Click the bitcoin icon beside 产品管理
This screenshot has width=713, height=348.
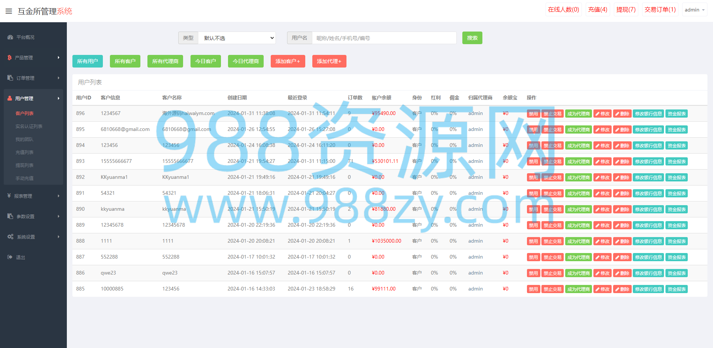pyautogui.click(x=10, y=58)
